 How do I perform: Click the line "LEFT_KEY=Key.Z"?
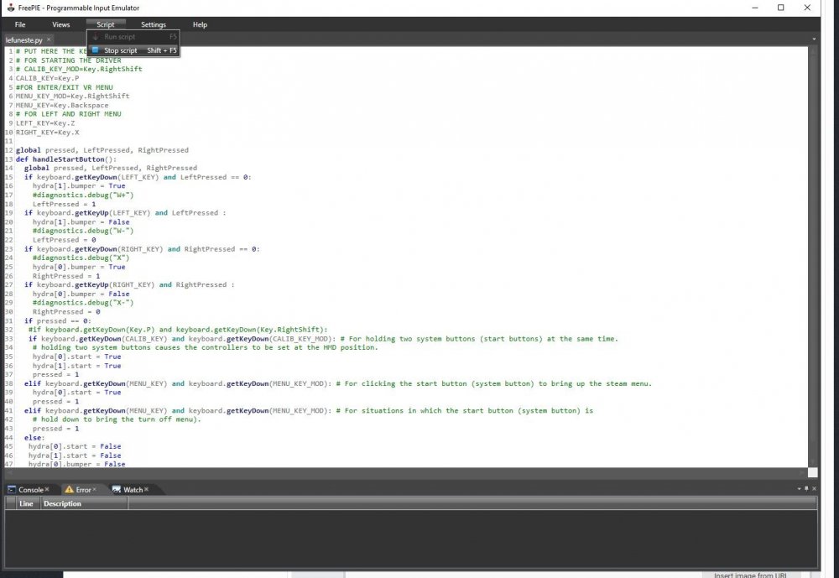(45, 123)
